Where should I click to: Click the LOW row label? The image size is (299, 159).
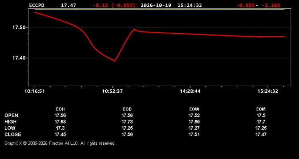click(10, 128)
